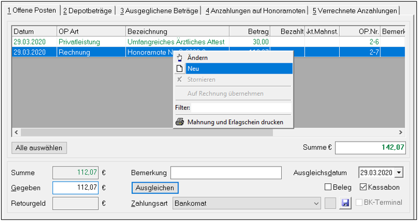This screenshot has width=418, height=221.
Task: Choose Neu in the context menu
Action: (234, 68)
